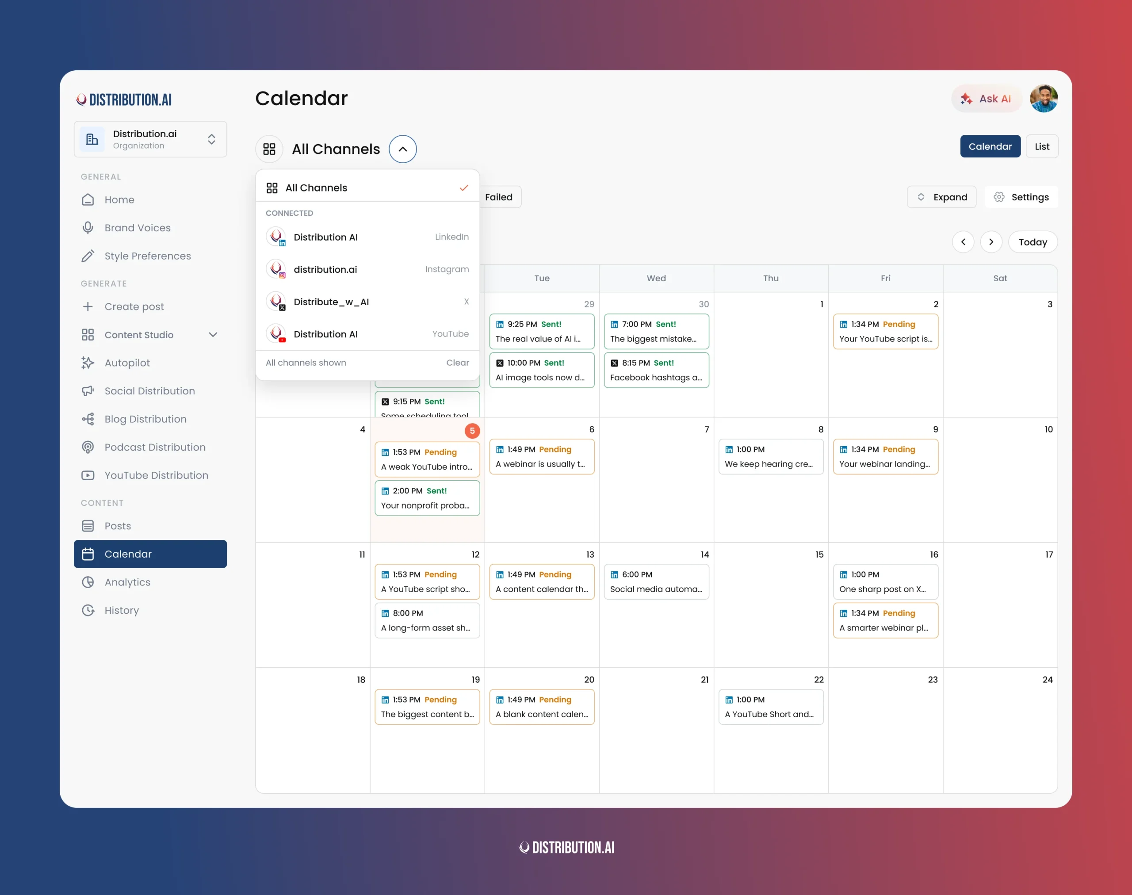Jump to Today
Screen dimensions: 1132x895
pyautogui.click(x=1033, y=242)
